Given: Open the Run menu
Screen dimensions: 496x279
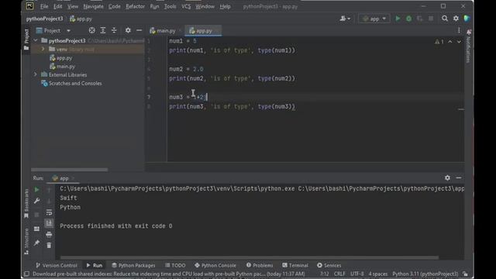Looking at the screenshot, I should 154,6.
